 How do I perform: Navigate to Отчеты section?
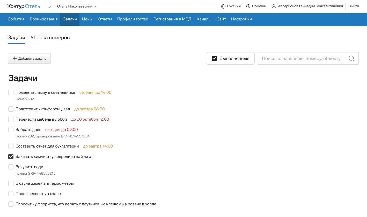tap(105, 19)
